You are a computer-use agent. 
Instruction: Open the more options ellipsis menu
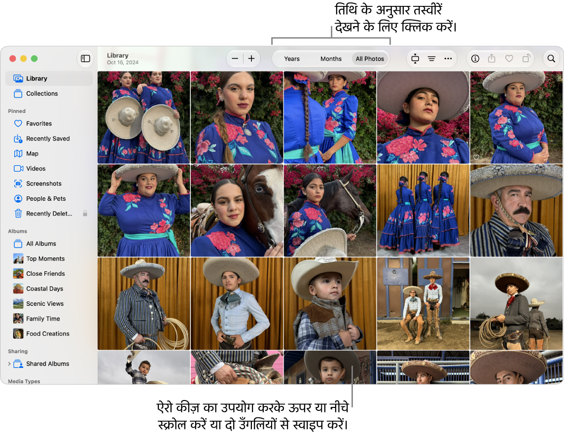tap(448, 59)
